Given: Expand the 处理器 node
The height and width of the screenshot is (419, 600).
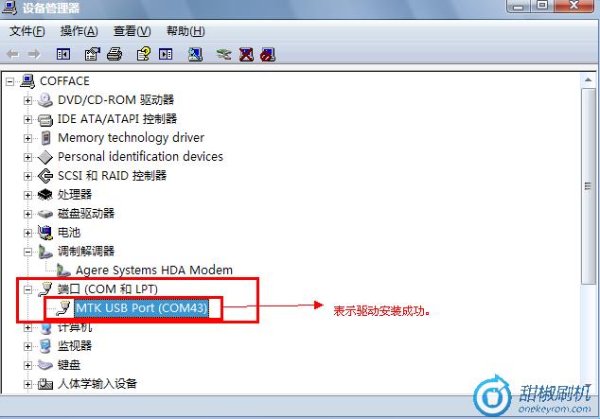Looking at the screenshot, I should point(27,195).
